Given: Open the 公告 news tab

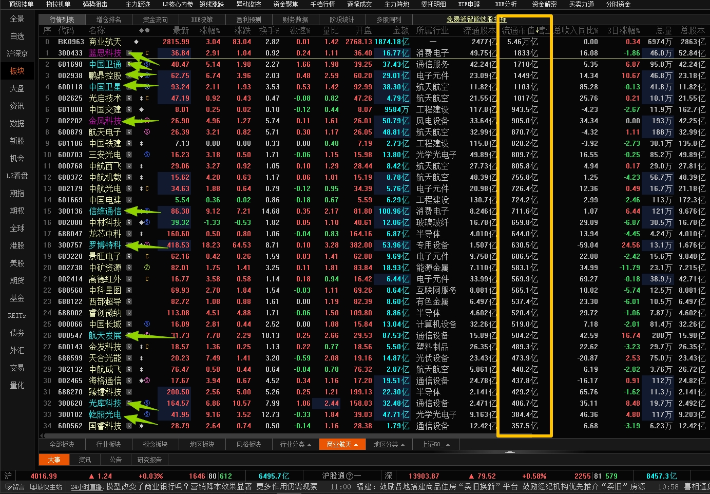Looking at the screenshot, I should 116,460.
